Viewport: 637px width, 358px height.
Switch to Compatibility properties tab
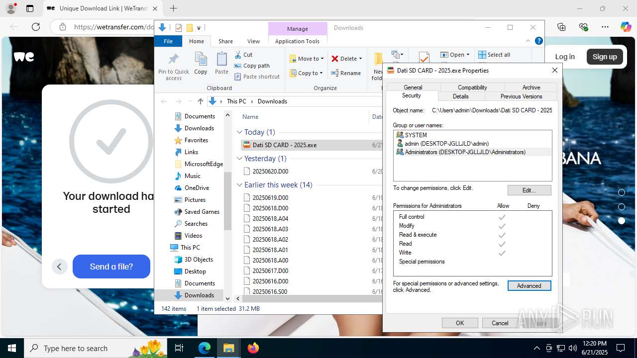(472, 88)
